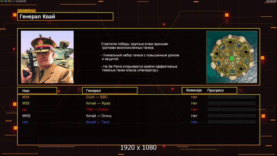Click 'Китай — Ядер' general entry
Image resolution: width=277 pixels, height=156 pixels.
[x=98, y=103]
